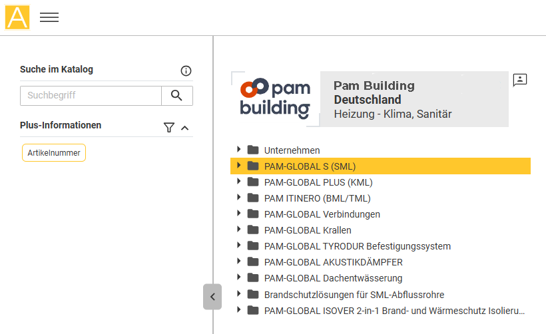Click the PAM-GLOBAL Krallen folder icon
The height and width of the screenshot is (334, 546).
253,230
